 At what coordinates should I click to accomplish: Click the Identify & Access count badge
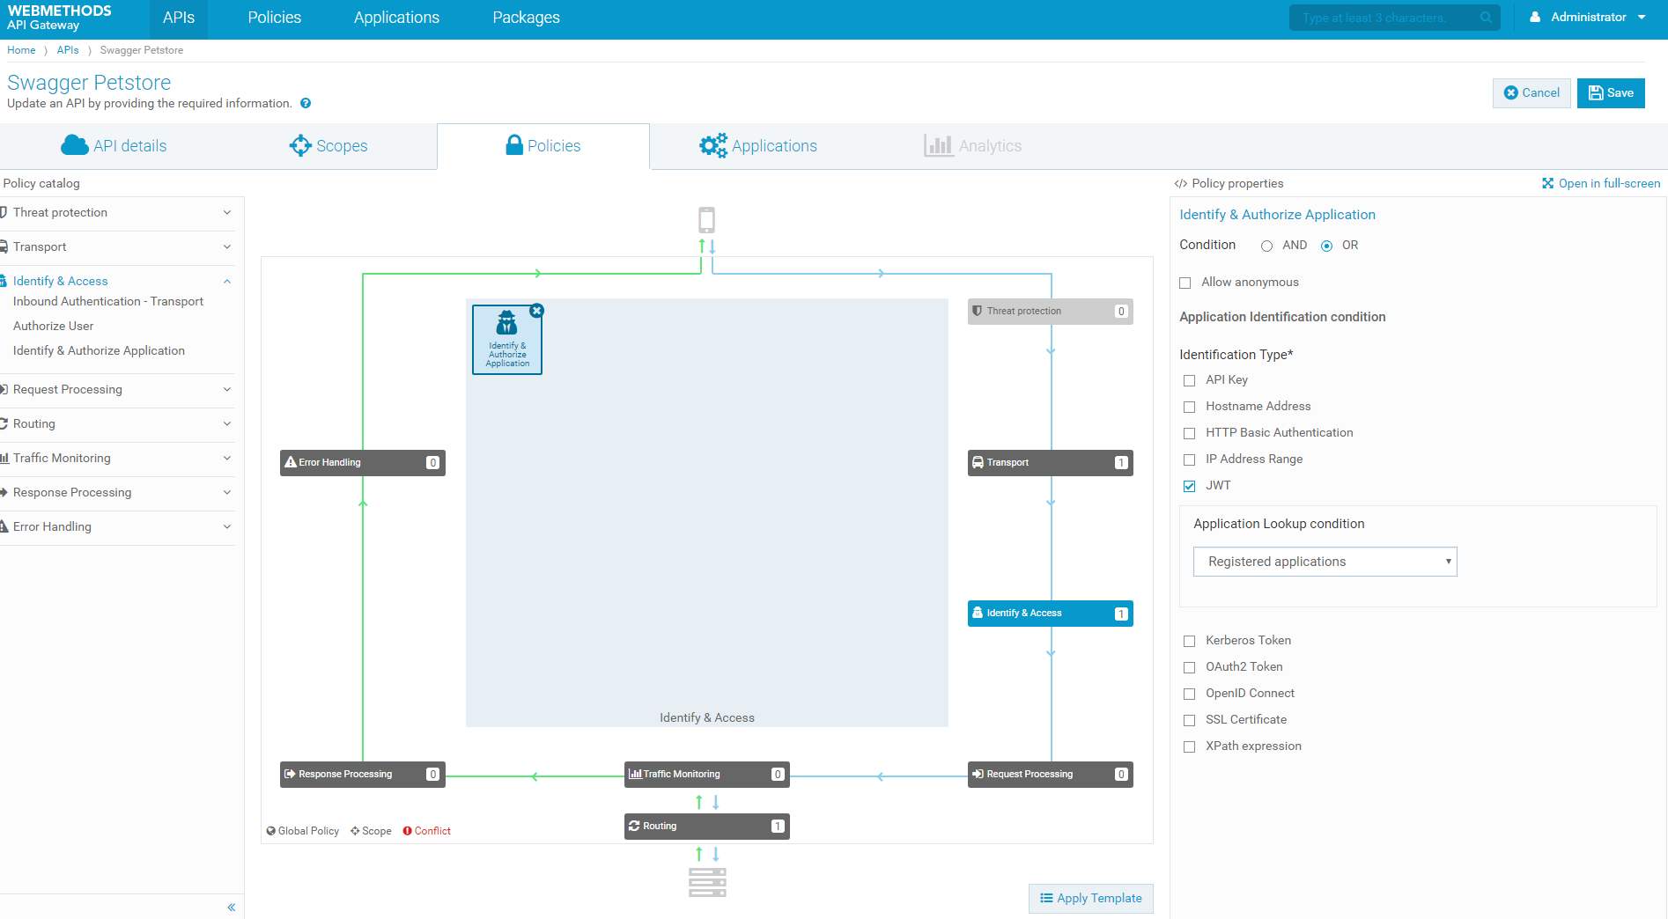tap(1121, 614)
